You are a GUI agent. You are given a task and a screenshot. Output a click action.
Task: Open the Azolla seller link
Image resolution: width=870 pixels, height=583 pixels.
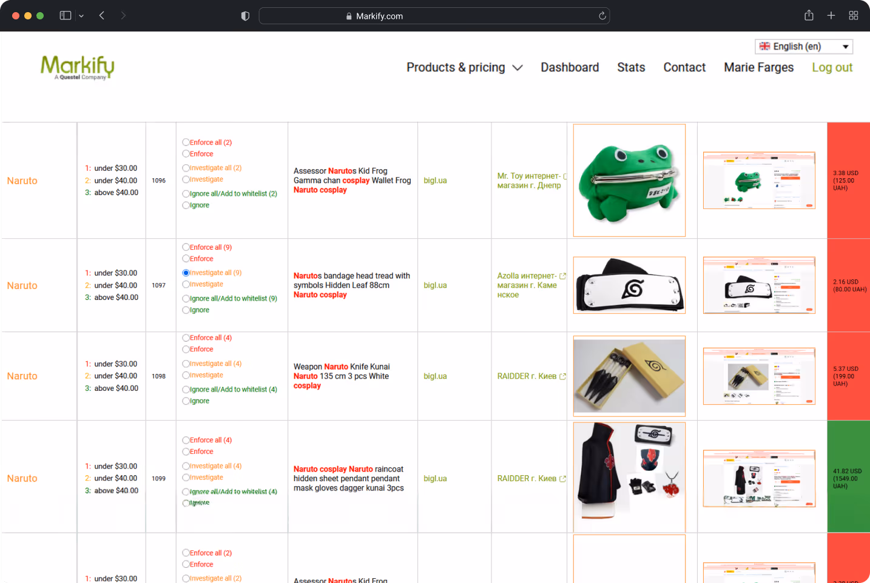(527, 285)
